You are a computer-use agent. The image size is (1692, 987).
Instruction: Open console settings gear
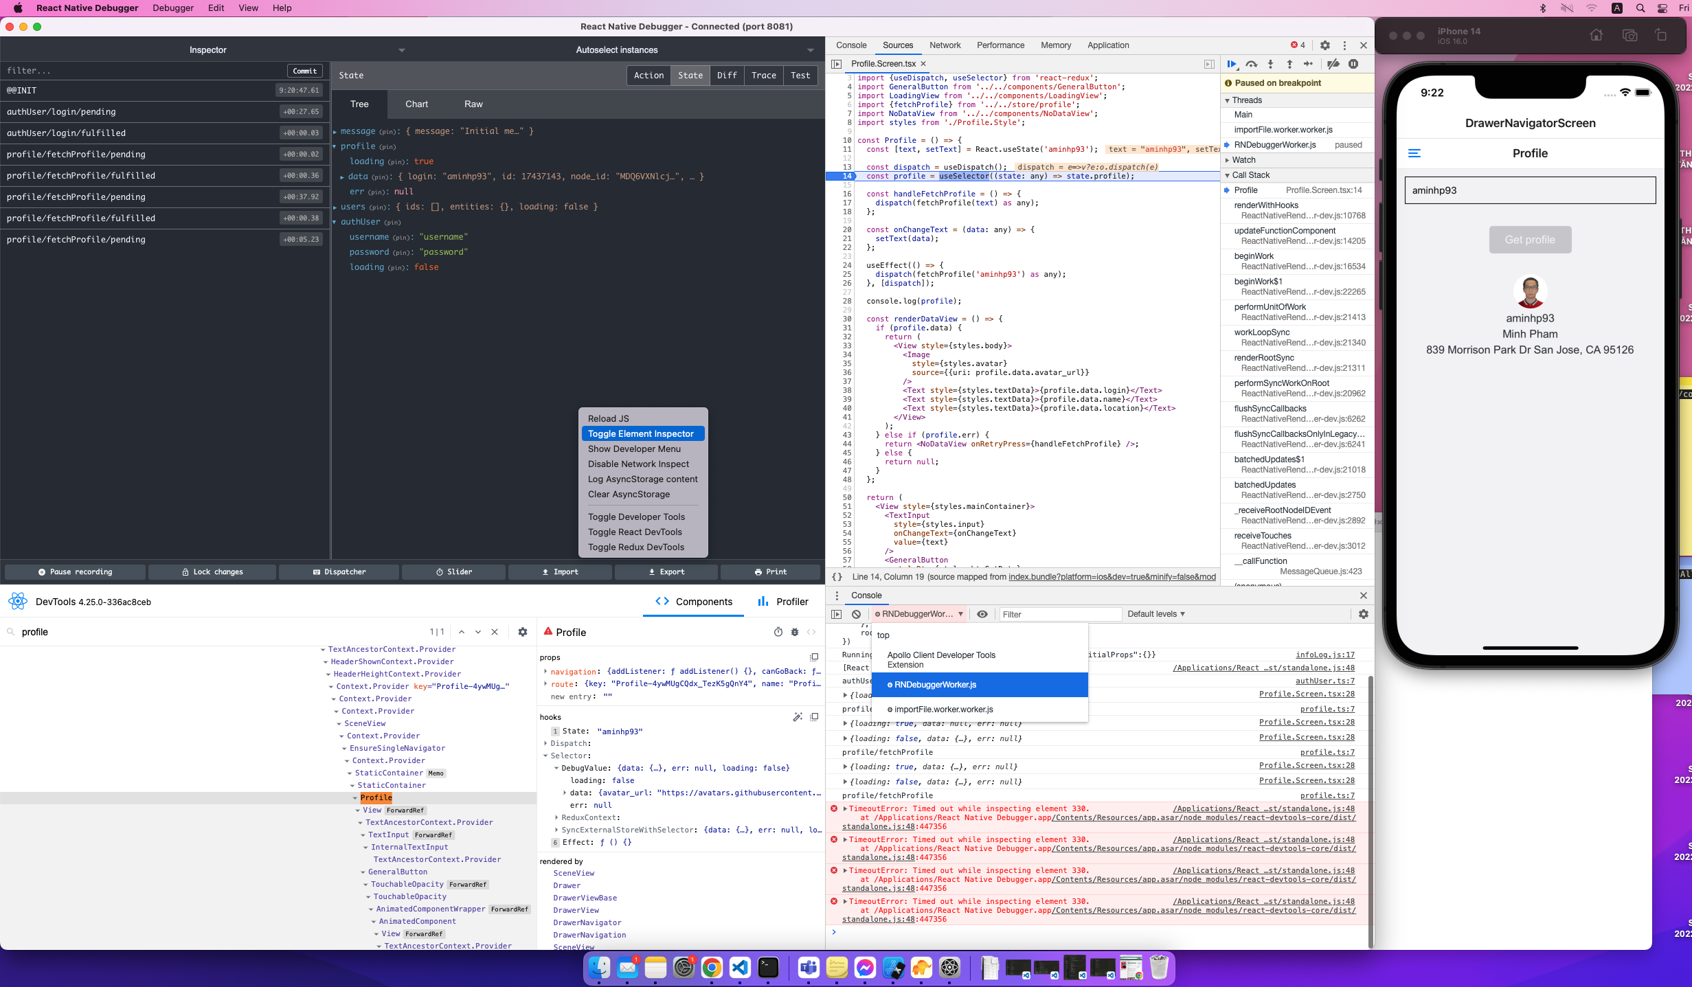coord(1364,614)
